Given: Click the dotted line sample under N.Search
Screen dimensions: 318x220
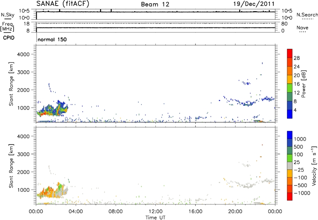Looking at the screenshot, I should click(308, 19).
